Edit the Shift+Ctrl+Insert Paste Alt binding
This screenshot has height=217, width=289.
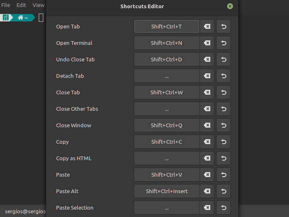pyautogui.click(x=167, y=191)
